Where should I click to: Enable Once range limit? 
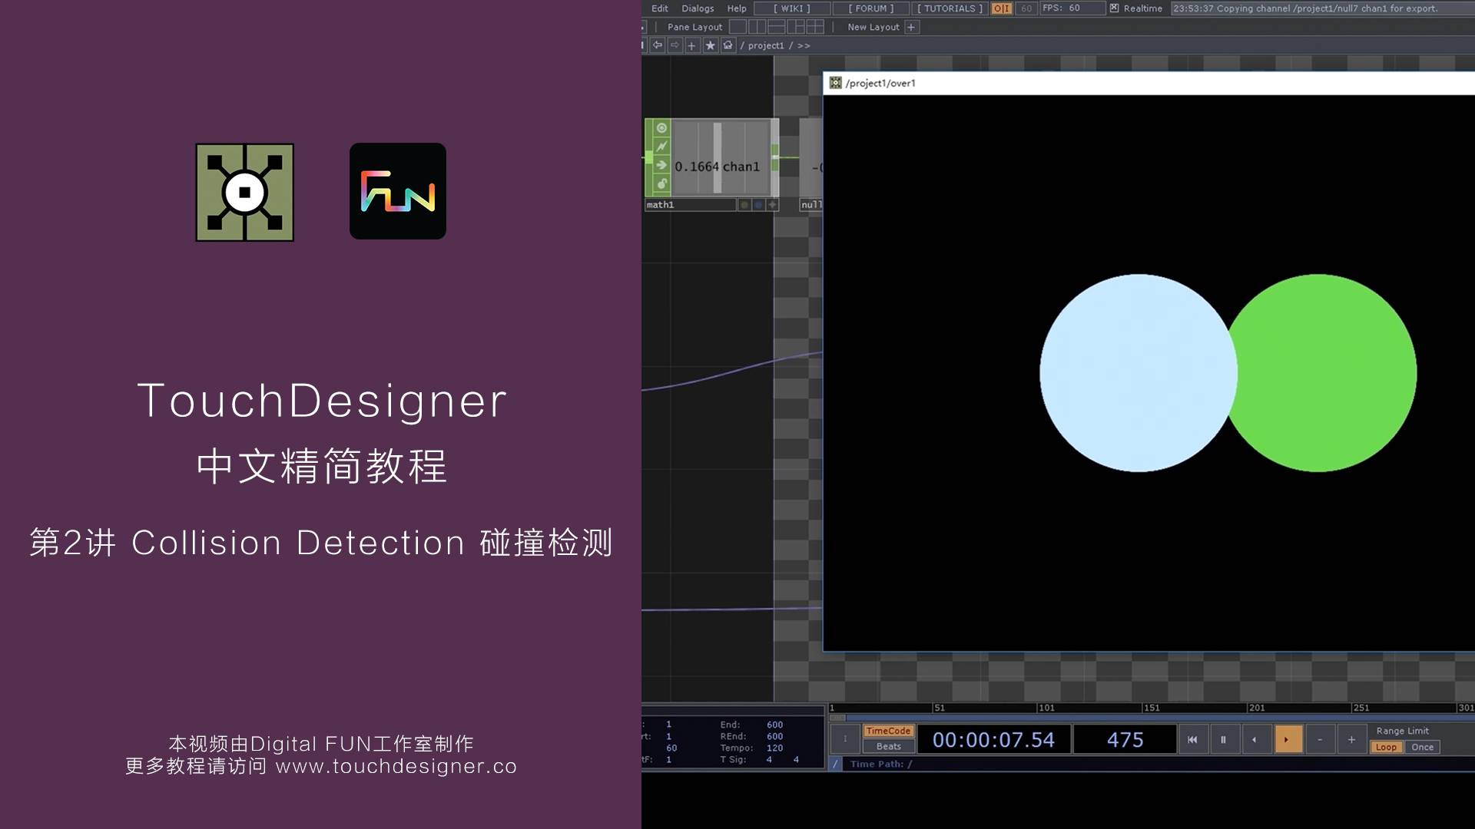click(x=1422, y=747)
